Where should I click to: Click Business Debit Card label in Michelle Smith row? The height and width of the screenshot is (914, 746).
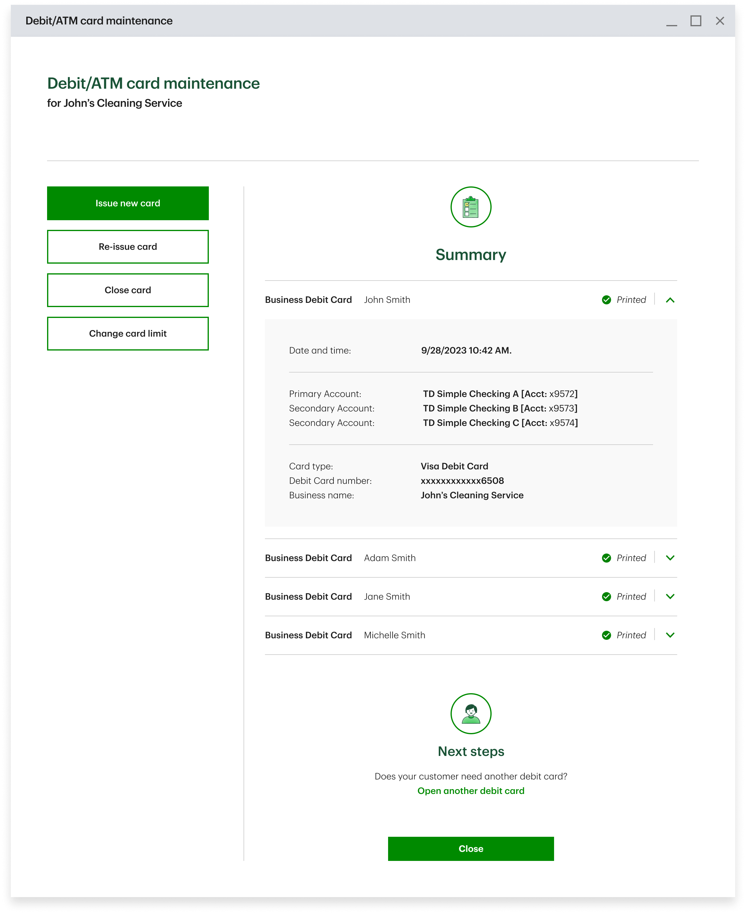pyautogui.click(x=308, y=635)
